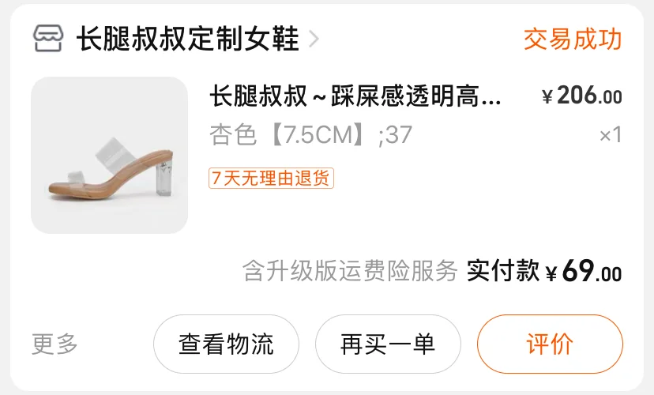The width and height of the screenshot is (654, 395).
Task: Tap 含升级版运费险服务 label
Action: 350,271
